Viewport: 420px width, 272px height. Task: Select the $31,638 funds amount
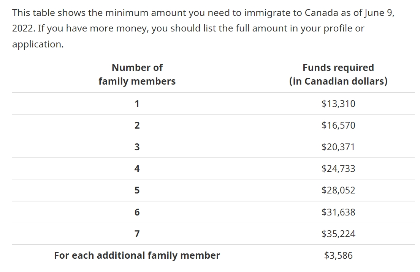338,212
